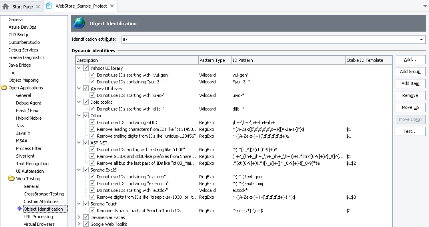429x227 pixels.
Task: Switch to the Start Page tab
Action: pos(22,6)
